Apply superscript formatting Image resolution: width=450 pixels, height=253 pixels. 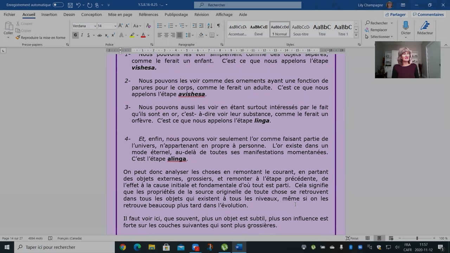[113, 35]
